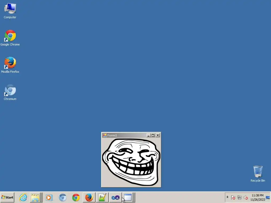The width and height of the screenshot is (271, 203).
Task: Click the Form1 window system icon
Action: [x=105, y=135]
